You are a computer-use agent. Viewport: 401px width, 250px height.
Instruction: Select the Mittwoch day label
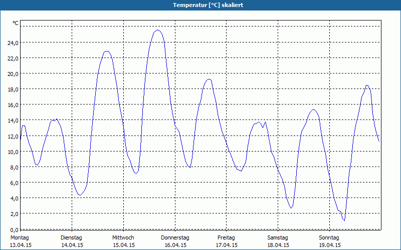123,237
